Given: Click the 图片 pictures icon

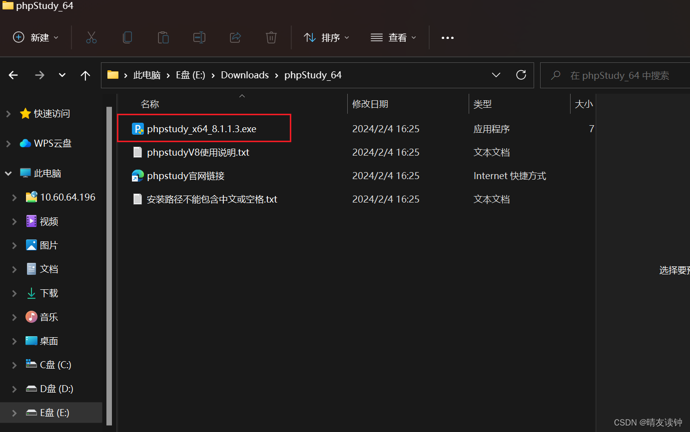Looking at the screenshot, I should click(31, 245).
